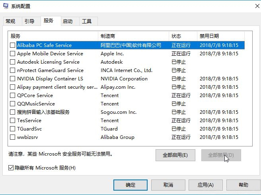Check the QQMusicService checkbox
The height and width of the screenshot is (195, 261).
[12, 103]
